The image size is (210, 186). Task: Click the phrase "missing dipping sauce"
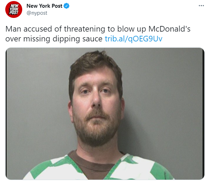point(63,39)
